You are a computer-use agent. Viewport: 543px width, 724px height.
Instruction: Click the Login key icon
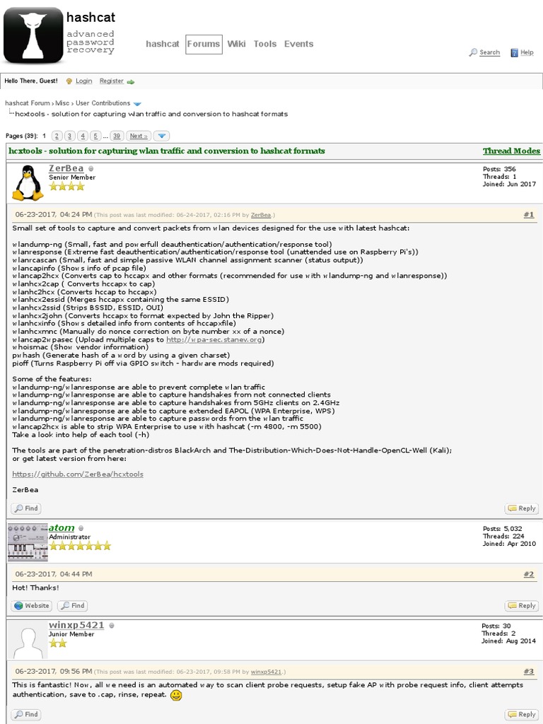coord(69,81)
